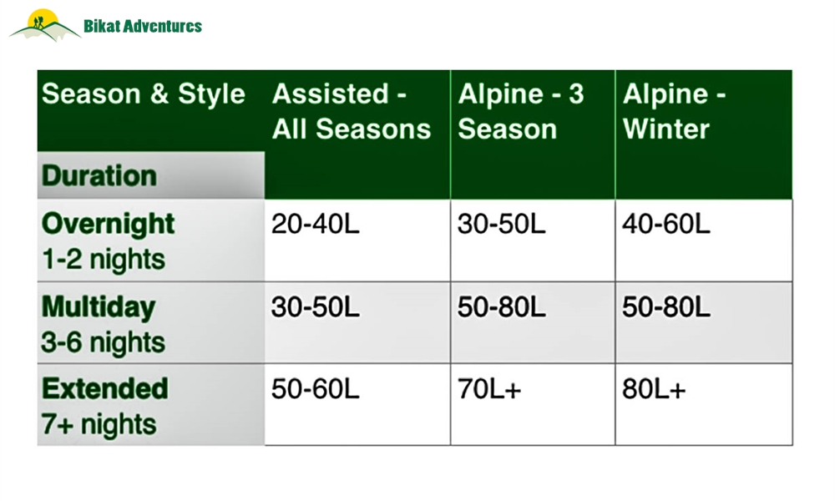Select the 50-80L Multiday Alpine Winter cell
Viewport: 835px width, 501px height.
(x=703, y=322)
